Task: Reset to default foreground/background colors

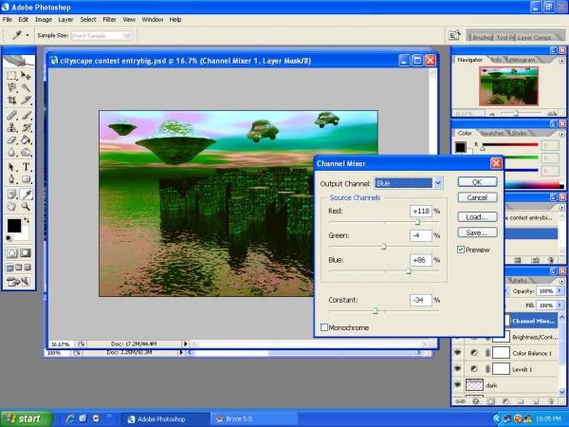Action: coord(9,238)
